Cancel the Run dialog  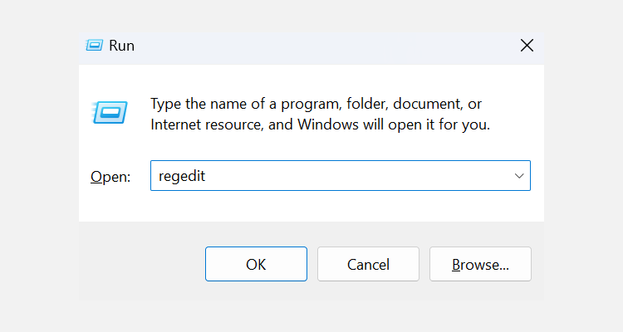(x=368, y=264)
